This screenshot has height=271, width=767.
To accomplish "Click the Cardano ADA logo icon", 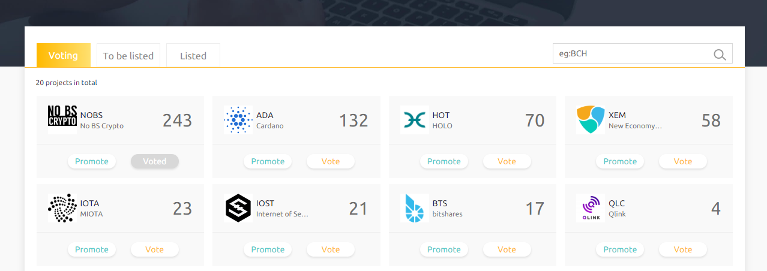I will [238, 120].
